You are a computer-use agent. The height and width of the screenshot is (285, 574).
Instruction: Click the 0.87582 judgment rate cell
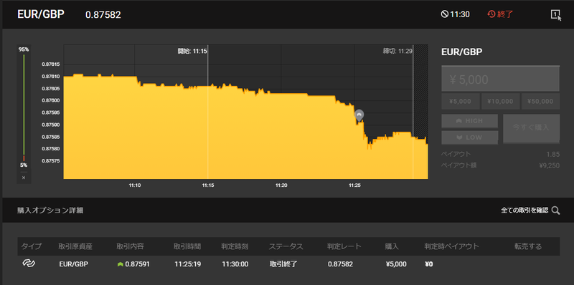340,264
